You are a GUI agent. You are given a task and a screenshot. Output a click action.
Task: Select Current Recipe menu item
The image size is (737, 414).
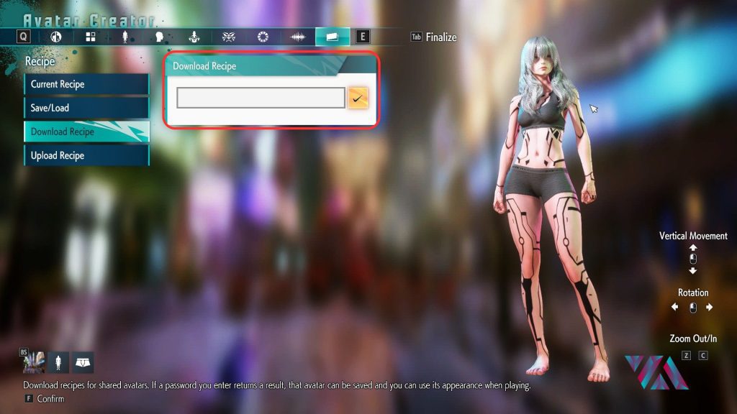click(x=86, y=84)
